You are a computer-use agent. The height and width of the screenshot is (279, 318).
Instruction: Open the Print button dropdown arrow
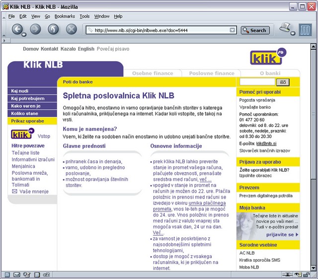(293, 33)
